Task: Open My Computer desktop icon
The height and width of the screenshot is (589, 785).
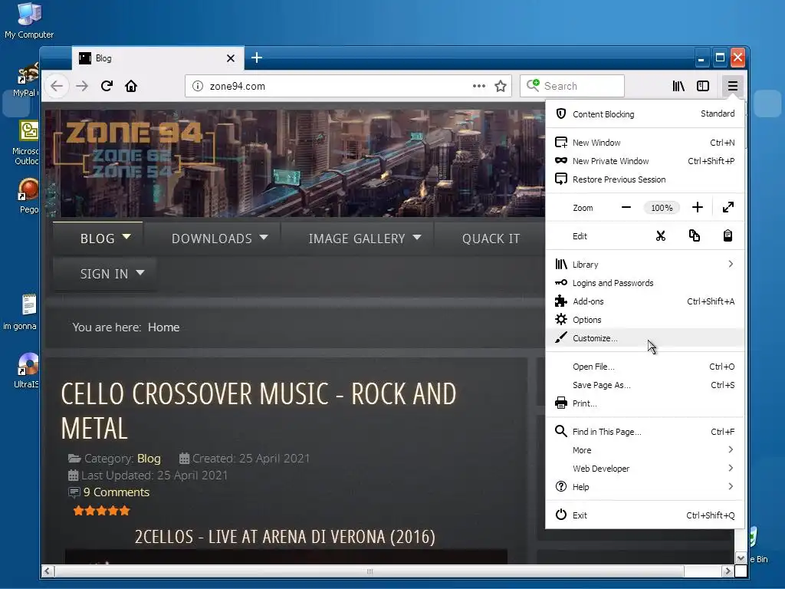Action: (x=29, y=20)
